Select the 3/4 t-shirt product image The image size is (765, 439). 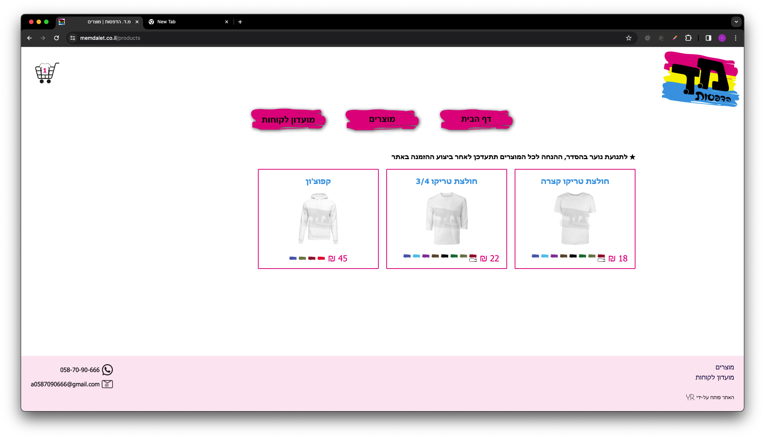point(447,219)
